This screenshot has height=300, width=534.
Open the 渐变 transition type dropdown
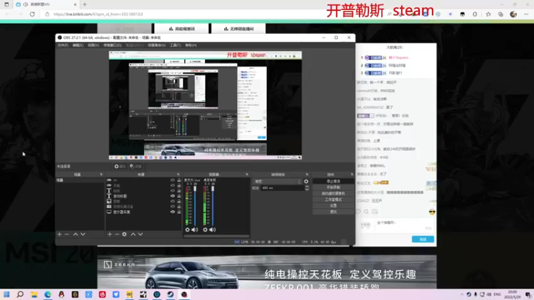277,181
